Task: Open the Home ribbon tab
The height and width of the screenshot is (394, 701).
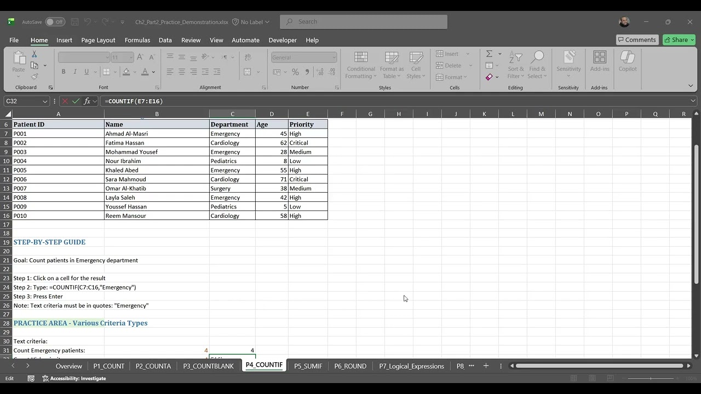Action: (x=39, y=40)
